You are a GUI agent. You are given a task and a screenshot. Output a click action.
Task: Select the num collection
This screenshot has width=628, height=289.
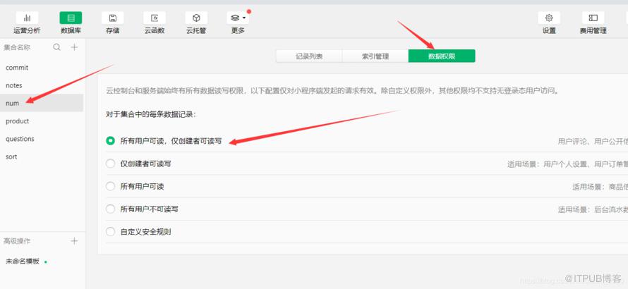(42, 103)
